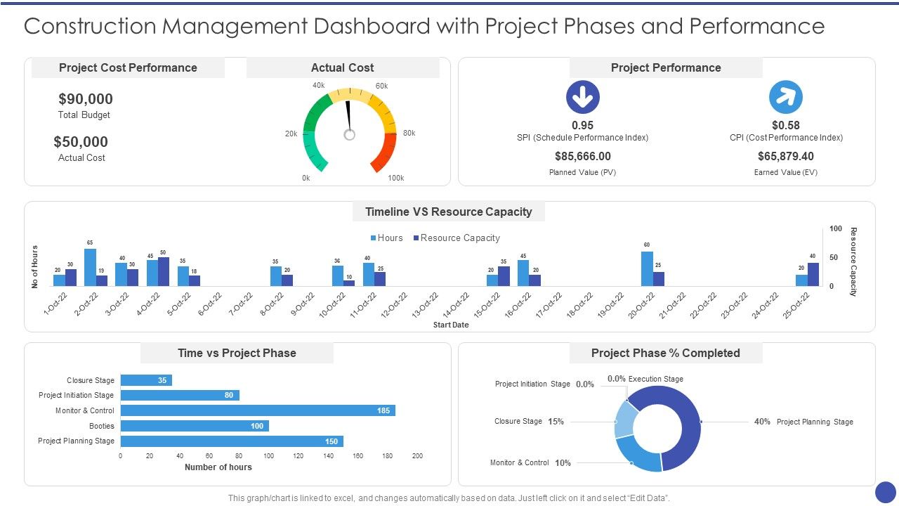Click the Edit Data footnote text
Viewport: 899px width, 506px height.
(x=449, y=498)
